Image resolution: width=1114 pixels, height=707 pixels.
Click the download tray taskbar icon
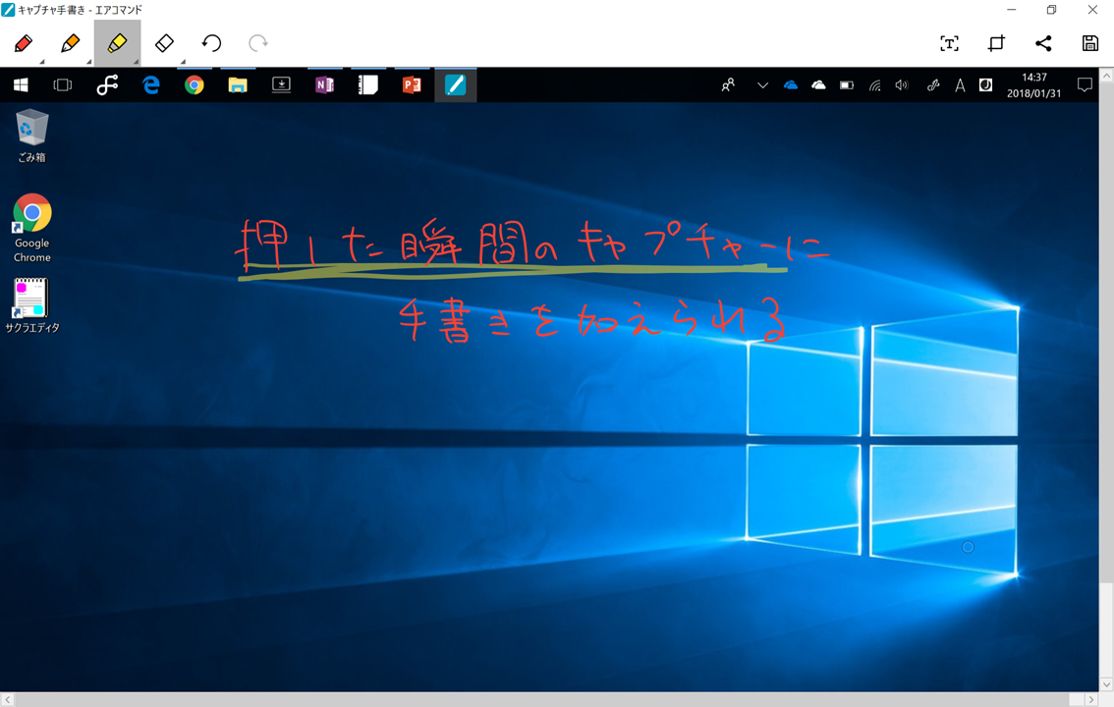[281, 85]
